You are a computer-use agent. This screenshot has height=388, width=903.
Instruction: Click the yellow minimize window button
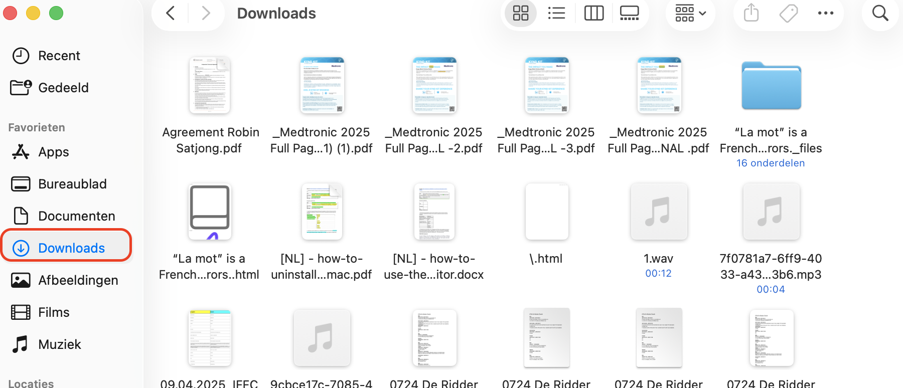tap(33, 13)
